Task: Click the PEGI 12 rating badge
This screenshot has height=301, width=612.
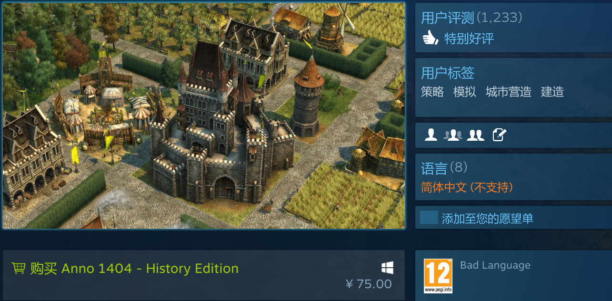Action: point(438,276)
